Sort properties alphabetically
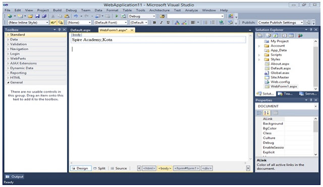This screenshot has height=187, width=323. click(x=266, y=113)
